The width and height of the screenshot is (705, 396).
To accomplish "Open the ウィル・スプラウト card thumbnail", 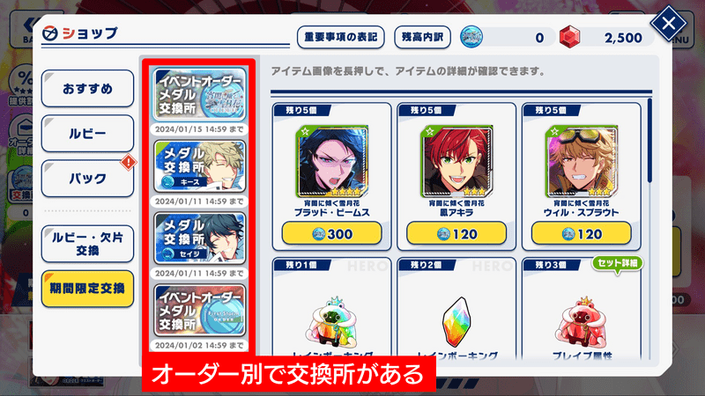I will [581, 162].
